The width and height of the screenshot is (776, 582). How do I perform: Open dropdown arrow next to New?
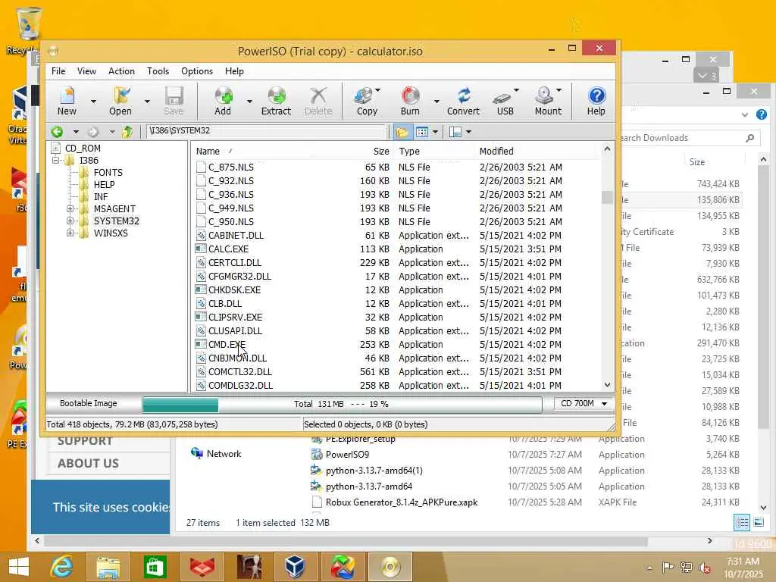point(93,102)
